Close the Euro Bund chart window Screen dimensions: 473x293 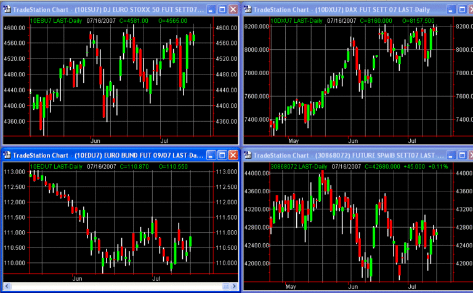pyautogui.click(x=232, y=154)
